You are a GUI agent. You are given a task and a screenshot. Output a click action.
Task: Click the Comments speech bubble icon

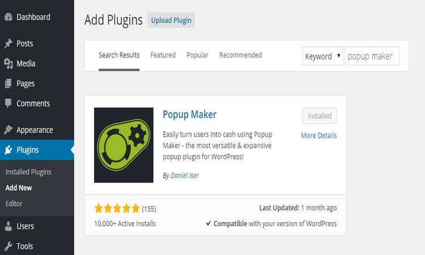[8, 104]
